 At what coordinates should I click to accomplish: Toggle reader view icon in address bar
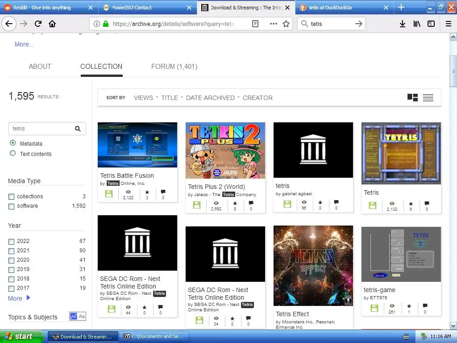[255, 24]
